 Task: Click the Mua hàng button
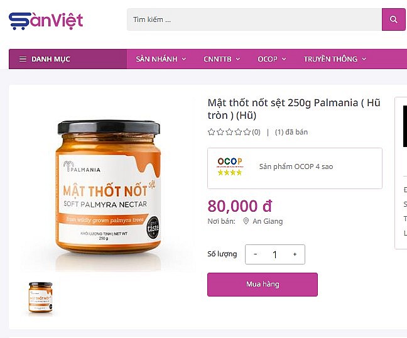pos(263,285)
